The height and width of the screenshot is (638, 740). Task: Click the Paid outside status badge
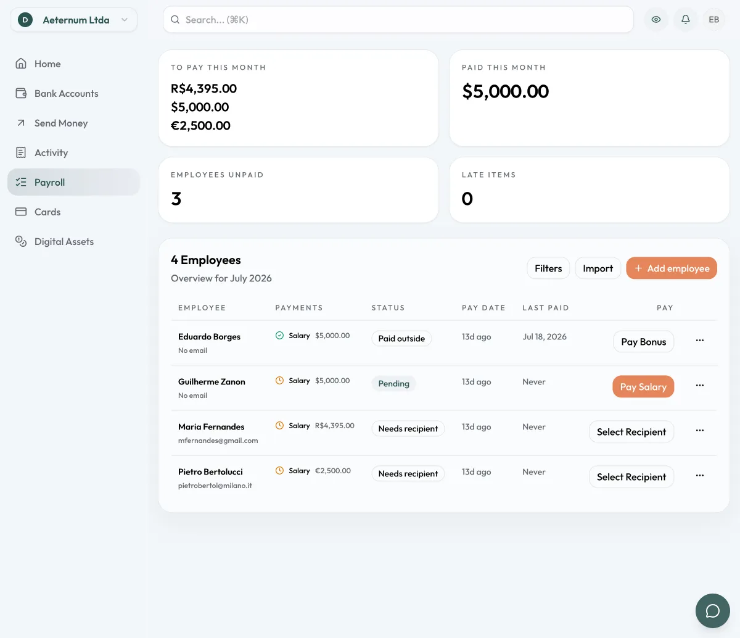[401, 338]
